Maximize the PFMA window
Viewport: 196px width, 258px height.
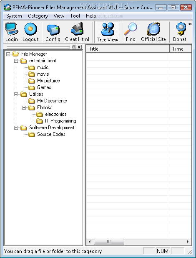point(173,8)
